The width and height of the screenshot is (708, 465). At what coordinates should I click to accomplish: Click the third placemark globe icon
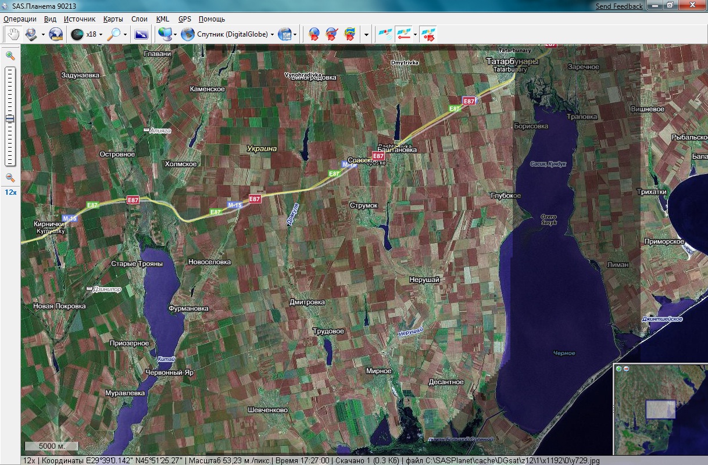coord(350,34)
